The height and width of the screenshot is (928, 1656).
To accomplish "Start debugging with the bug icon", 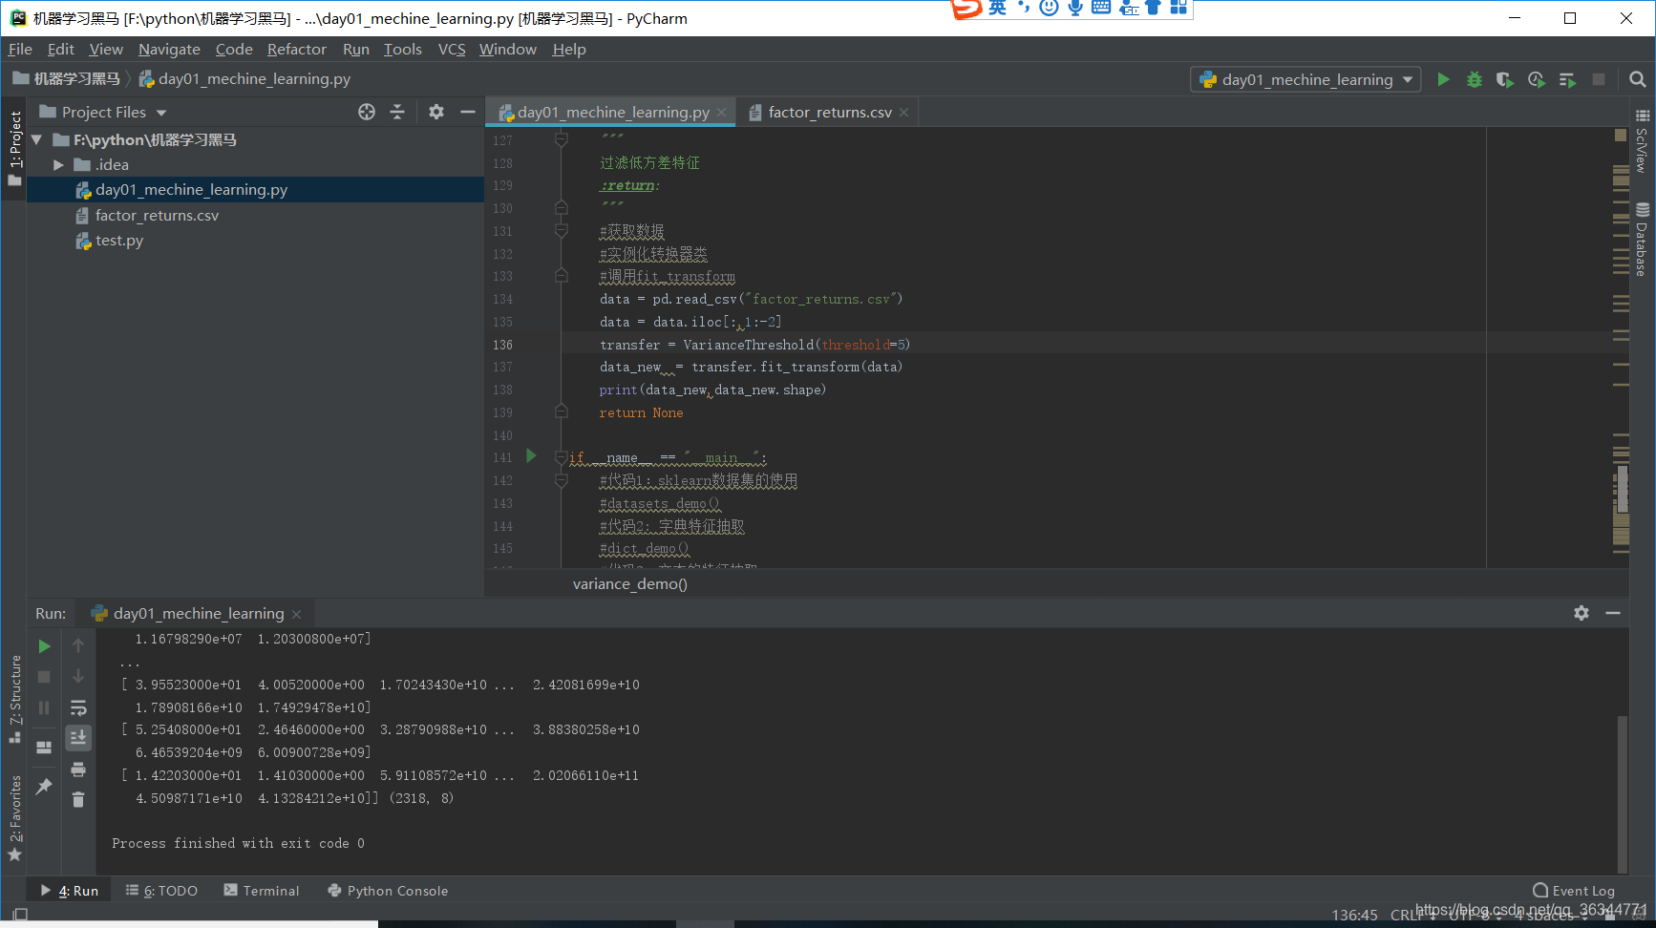I will [1475, 80].
